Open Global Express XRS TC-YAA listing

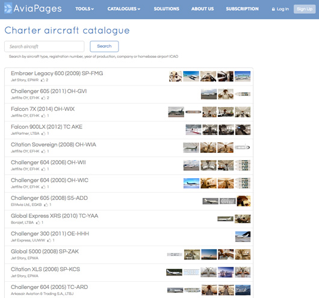[55, 216]
